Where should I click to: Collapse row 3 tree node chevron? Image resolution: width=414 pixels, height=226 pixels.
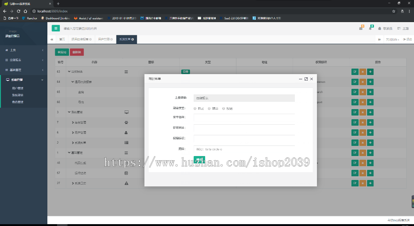[x=69, y=112]
